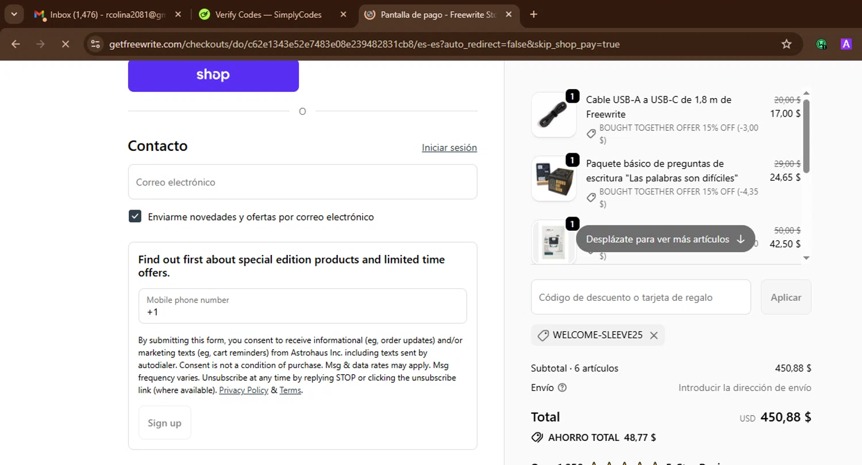Click the checkout URL in address bar

click(364, 44)
